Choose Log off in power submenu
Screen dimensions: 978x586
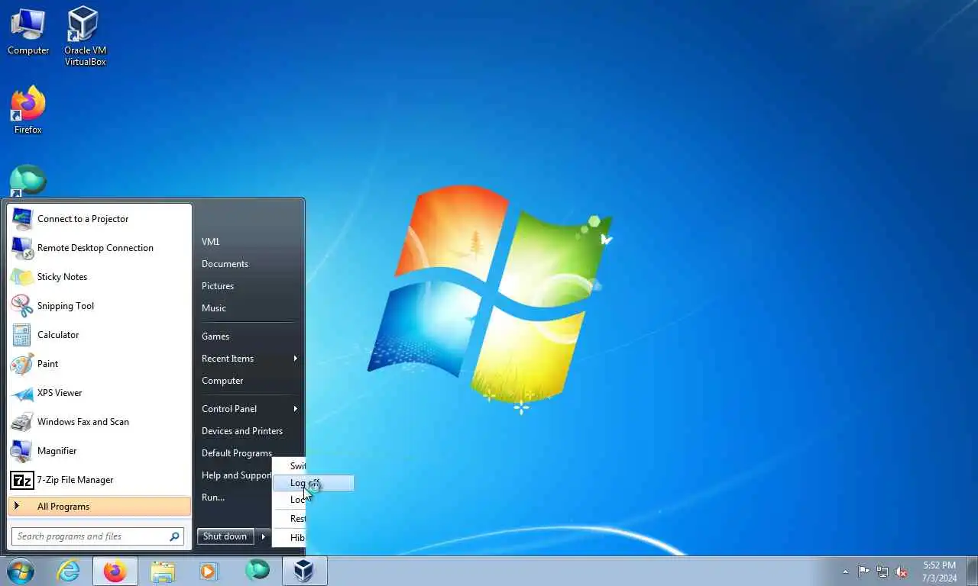pos(314,483)
